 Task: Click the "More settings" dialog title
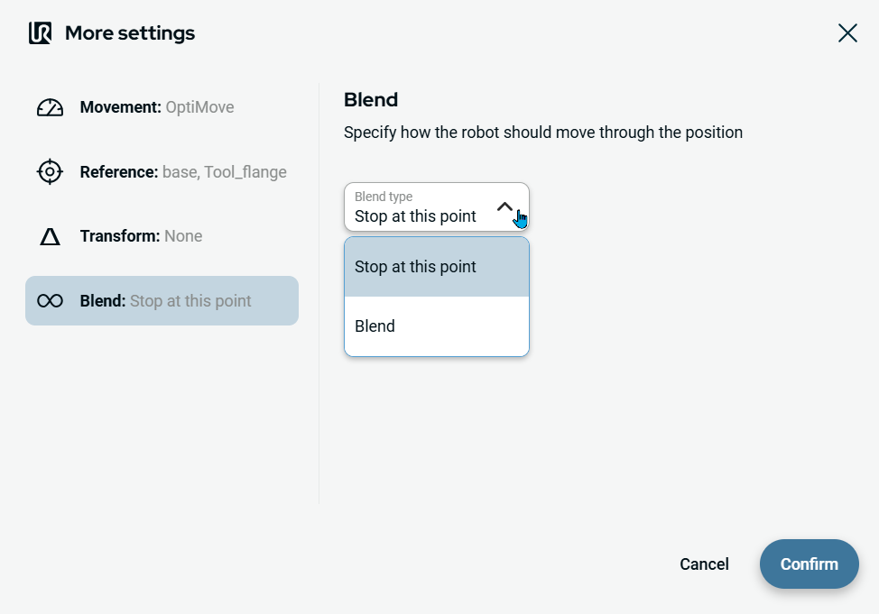click(x=130, y=33)
